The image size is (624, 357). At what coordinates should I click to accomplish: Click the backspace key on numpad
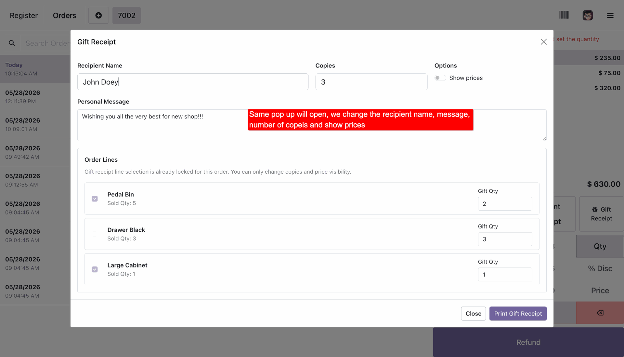[x=600, y=313]
